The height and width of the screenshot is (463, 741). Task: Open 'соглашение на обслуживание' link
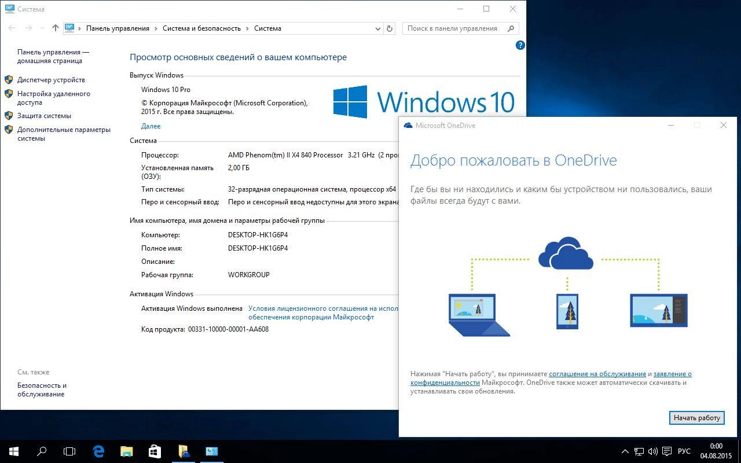(597, 374)
